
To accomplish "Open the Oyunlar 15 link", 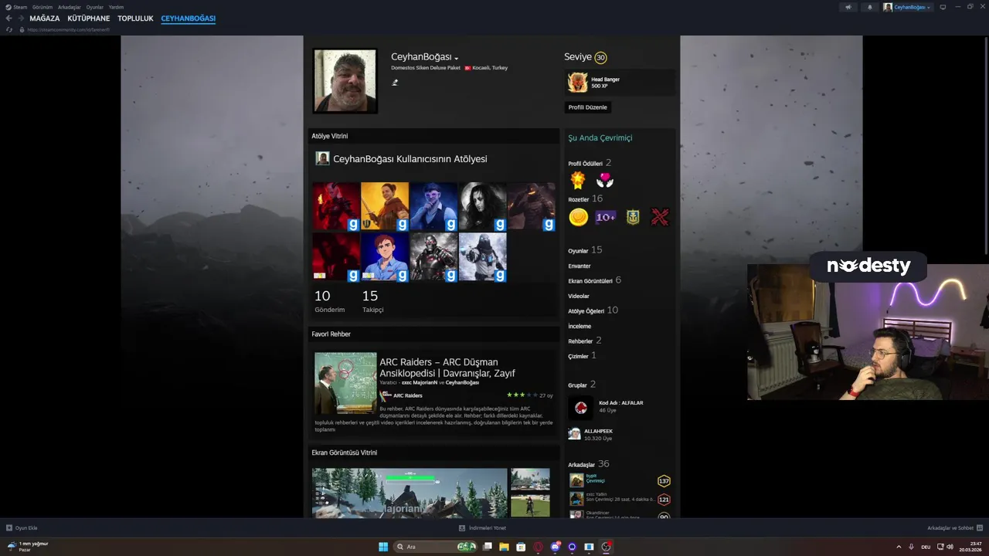I will pyautogui.click(x=585, y=250).
